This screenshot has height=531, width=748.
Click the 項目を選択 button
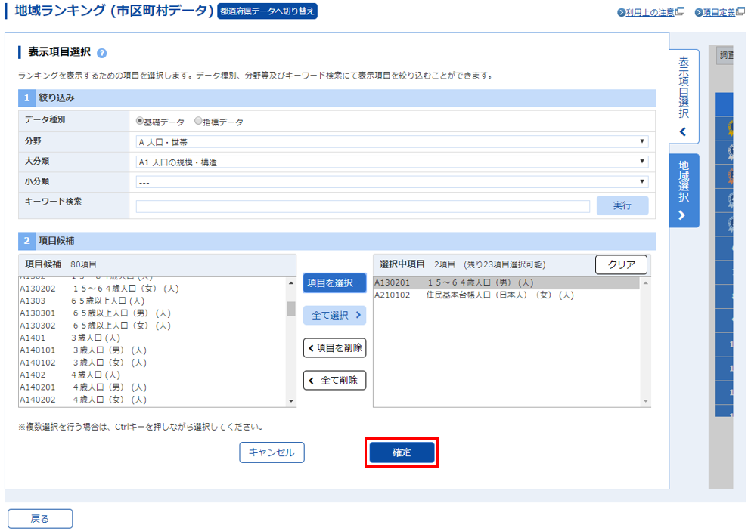(334, 283)
